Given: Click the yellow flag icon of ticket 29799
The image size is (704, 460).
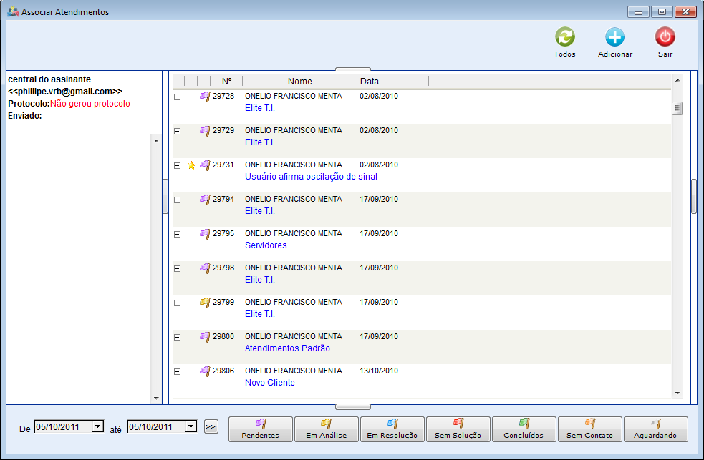Looking at the screenshot, I should [x=205, y=303].
